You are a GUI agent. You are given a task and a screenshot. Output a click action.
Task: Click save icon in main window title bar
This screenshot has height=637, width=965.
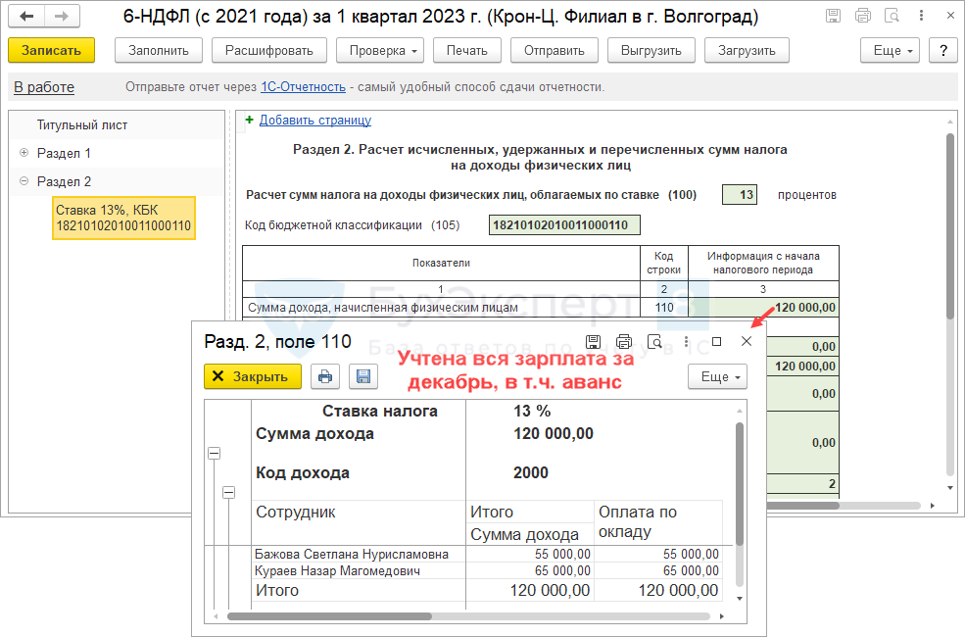click(833, 16)
